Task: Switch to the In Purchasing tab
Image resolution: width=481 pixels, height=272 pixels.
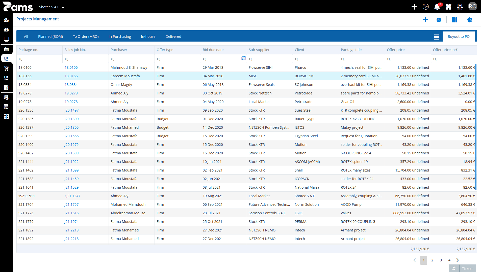Action: click(x=120, y=37)
